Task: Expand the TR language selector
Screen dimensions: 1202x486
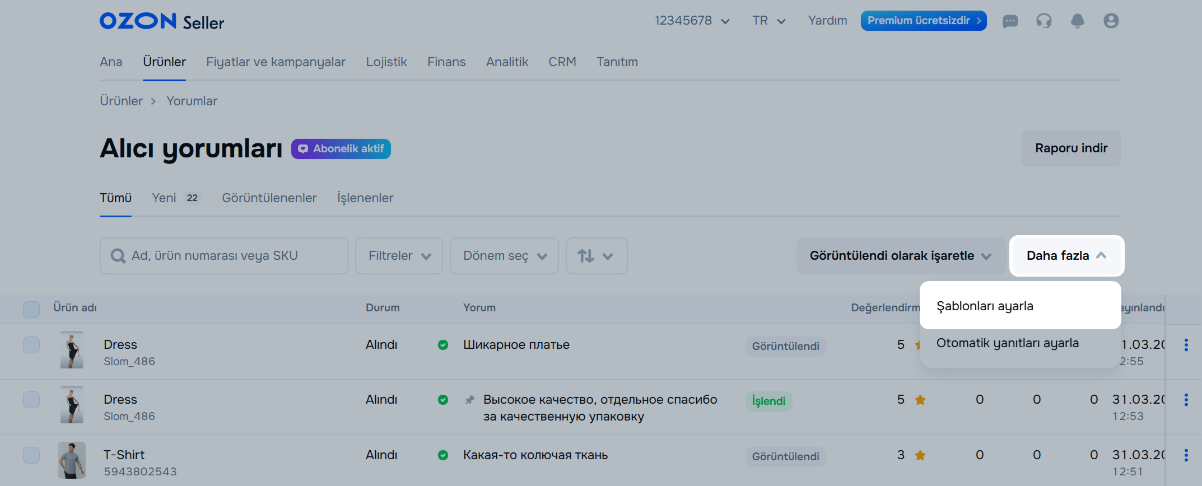Action: tap(768, 21)
